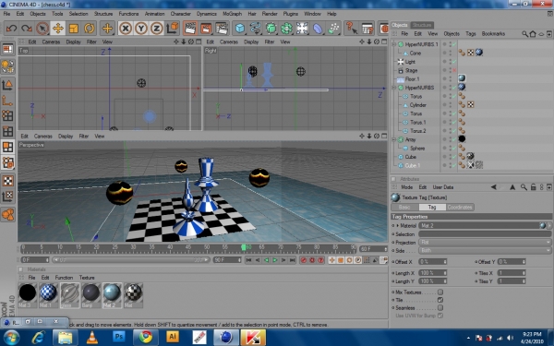The width and height of the screenshot is (554, 346).
Task: Toggle the X axis lock
Action: (125, 29)
